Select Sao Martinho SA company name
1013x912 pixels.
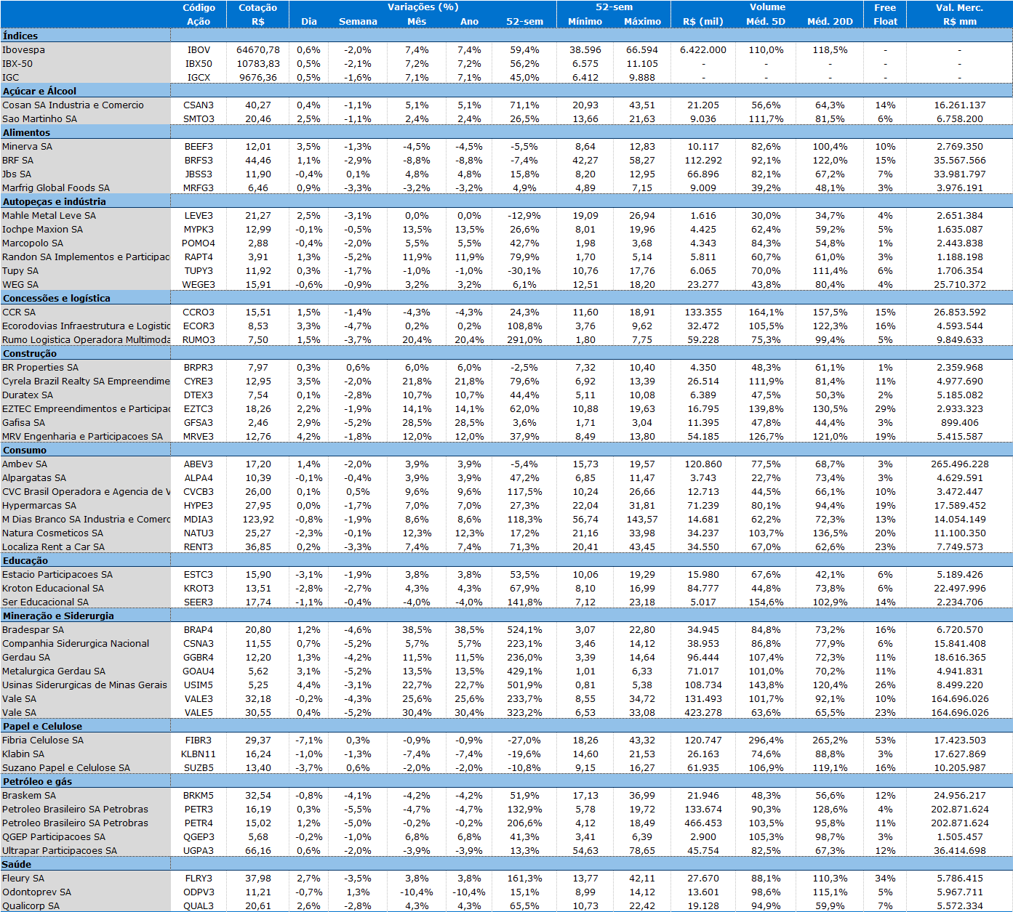(39, 119)
